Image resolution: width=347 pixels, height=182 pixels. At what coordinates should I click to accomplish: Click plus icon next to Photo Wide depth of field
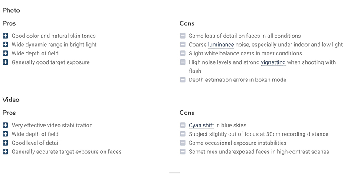click(x=6, y=53)
